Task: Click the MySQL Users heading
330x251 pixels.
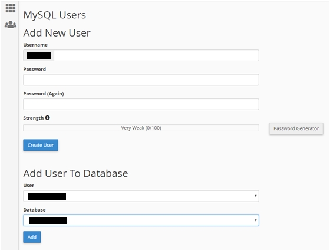Action: [x=54, y=15]
